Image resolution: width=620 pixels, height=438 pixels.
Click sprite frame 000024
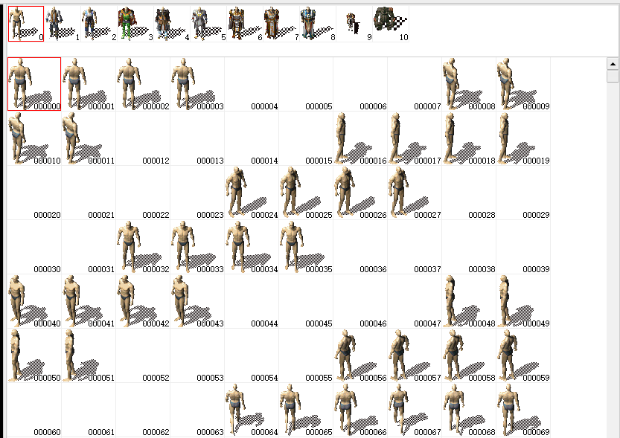252,193
